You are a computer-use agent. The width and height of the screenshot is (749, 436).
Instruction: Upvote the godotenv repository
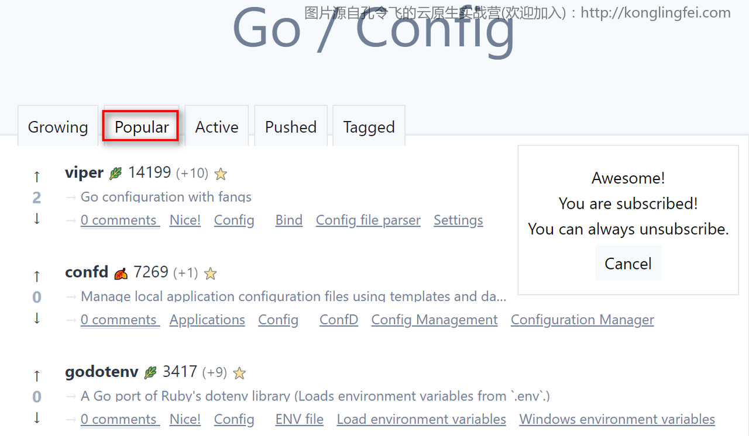[x=37, y=375]
